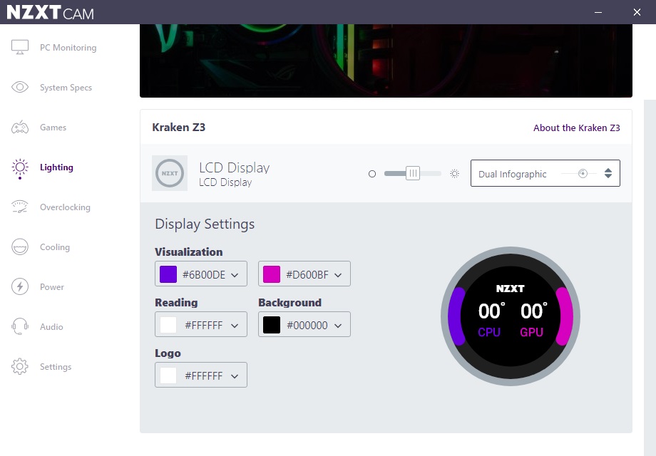The image size is (656, 456).
Task: Switch to Overclocking page
Action: click(x=65, y=207)
